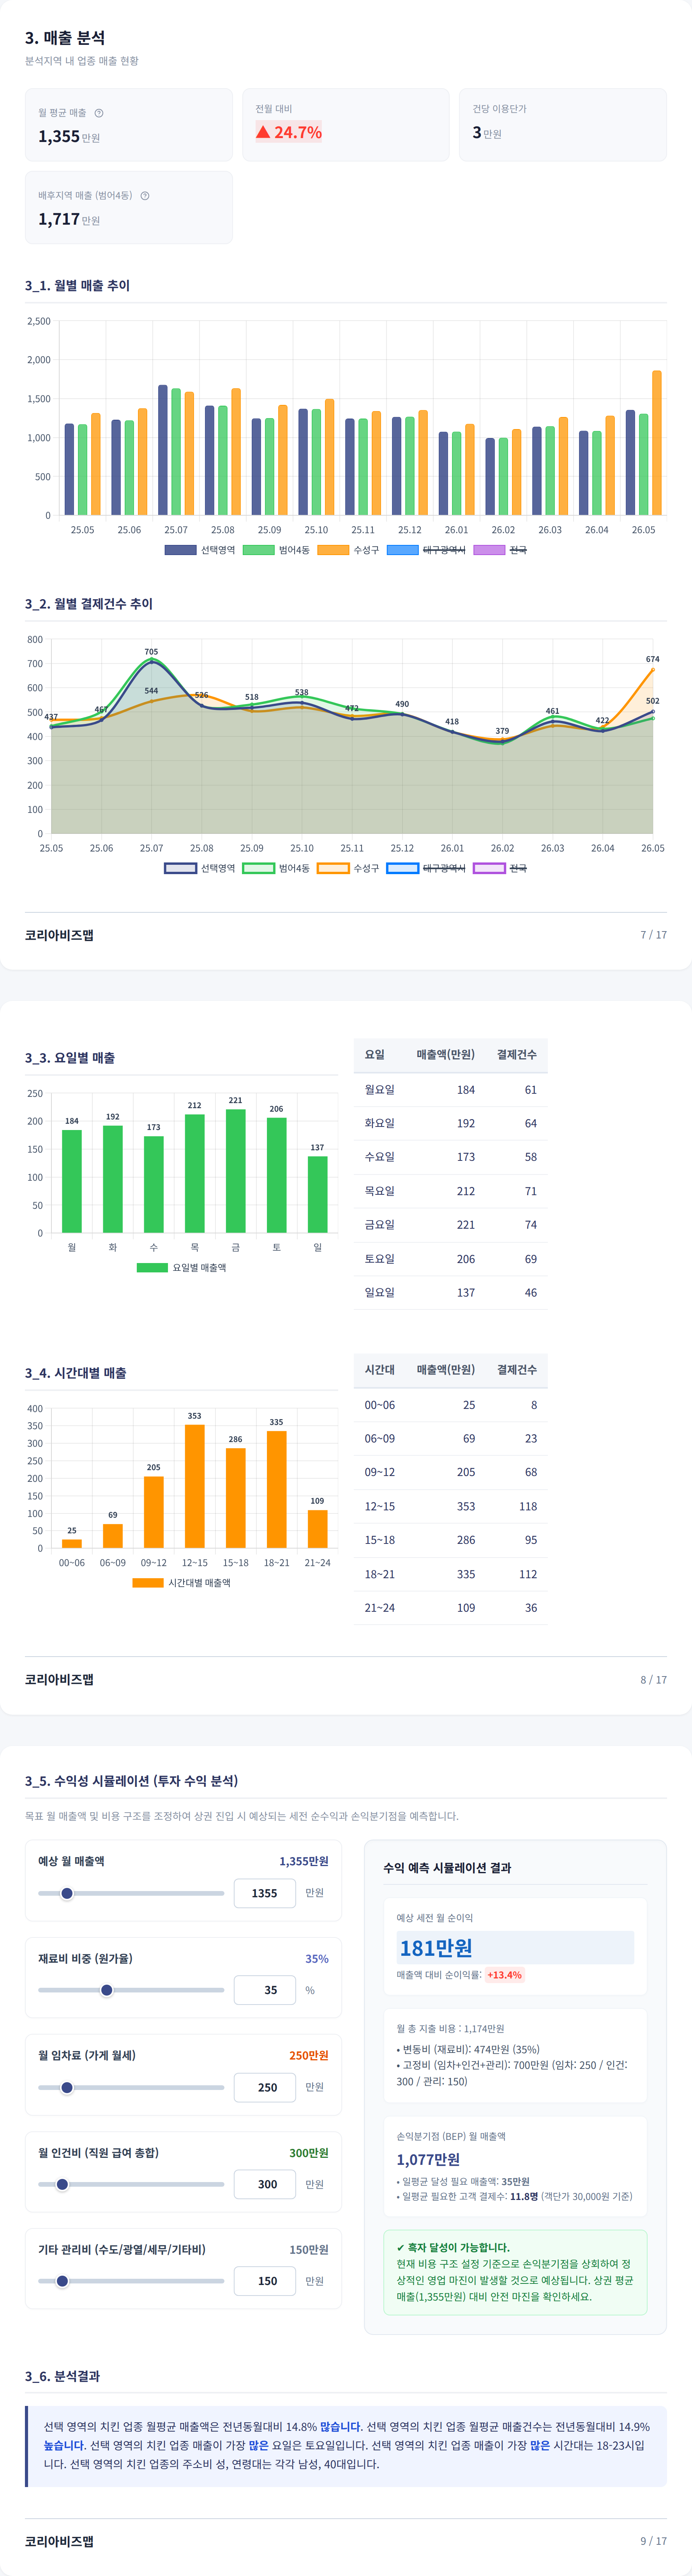This screenshot has height=2576, width=692.
Task: Click the 09~12 row in the 시간대 table
Action: pyautogui.click(x=450, y=1473)
